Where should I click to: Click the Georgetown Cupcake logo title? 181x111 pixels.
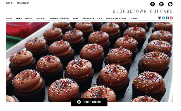pyautogui.click(x=143, y=11)
